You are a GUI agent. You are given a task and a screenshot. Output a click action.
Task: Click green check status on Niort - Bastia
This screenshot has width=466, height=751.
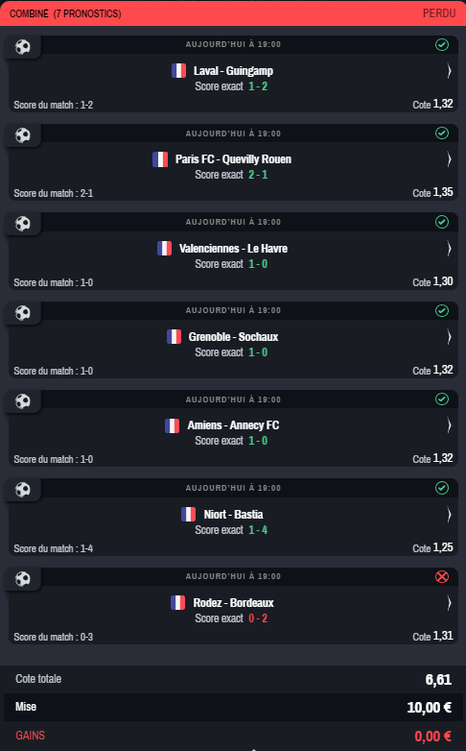coord(442,488)
